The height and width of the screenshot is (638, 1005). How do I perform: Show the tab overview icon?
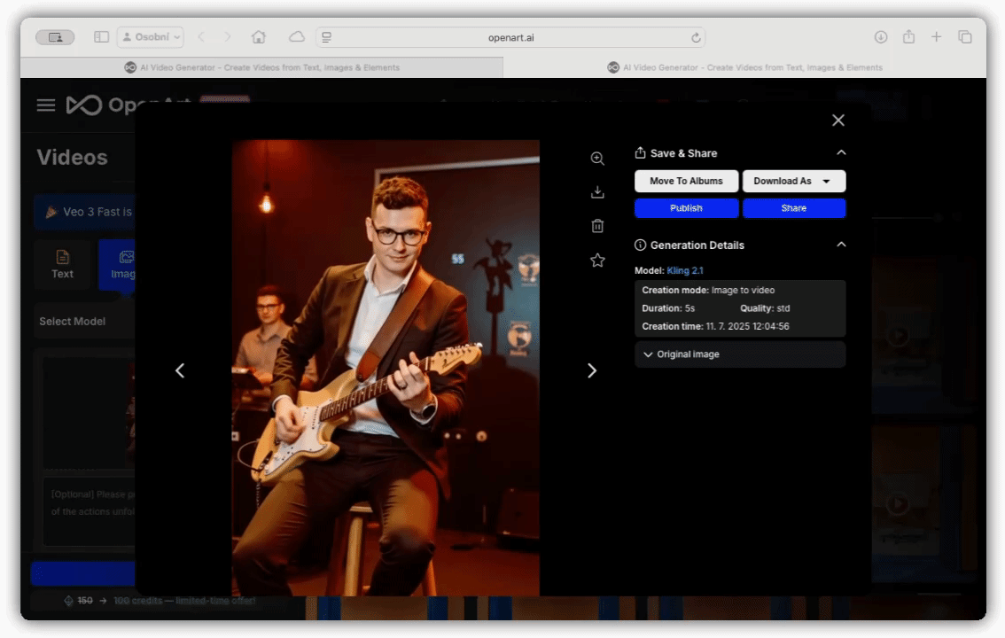(964, 37)
